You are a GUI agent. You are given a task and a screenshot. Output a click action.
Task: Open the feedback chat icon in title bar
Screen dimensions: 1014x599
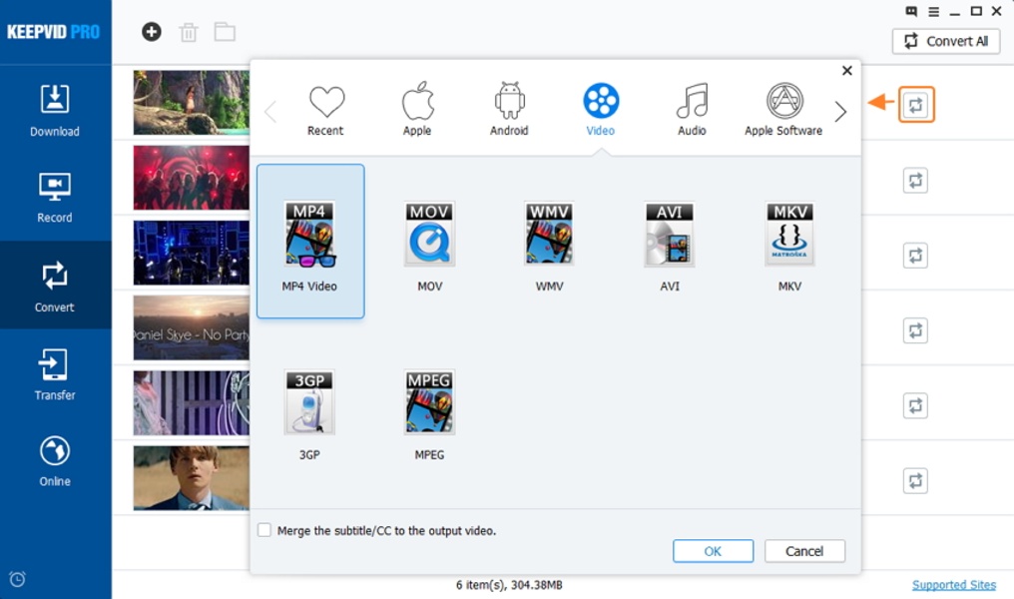click(911, 11)
